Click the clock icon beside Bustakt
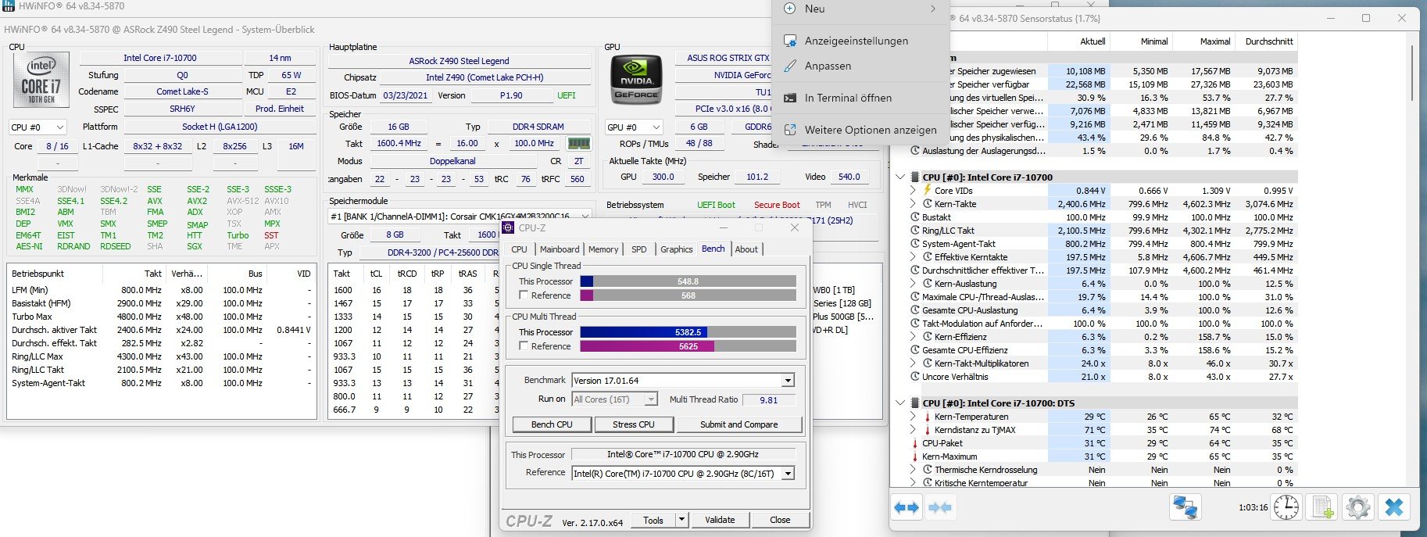Screen dimensions: 1427x537 click(915, 217)
